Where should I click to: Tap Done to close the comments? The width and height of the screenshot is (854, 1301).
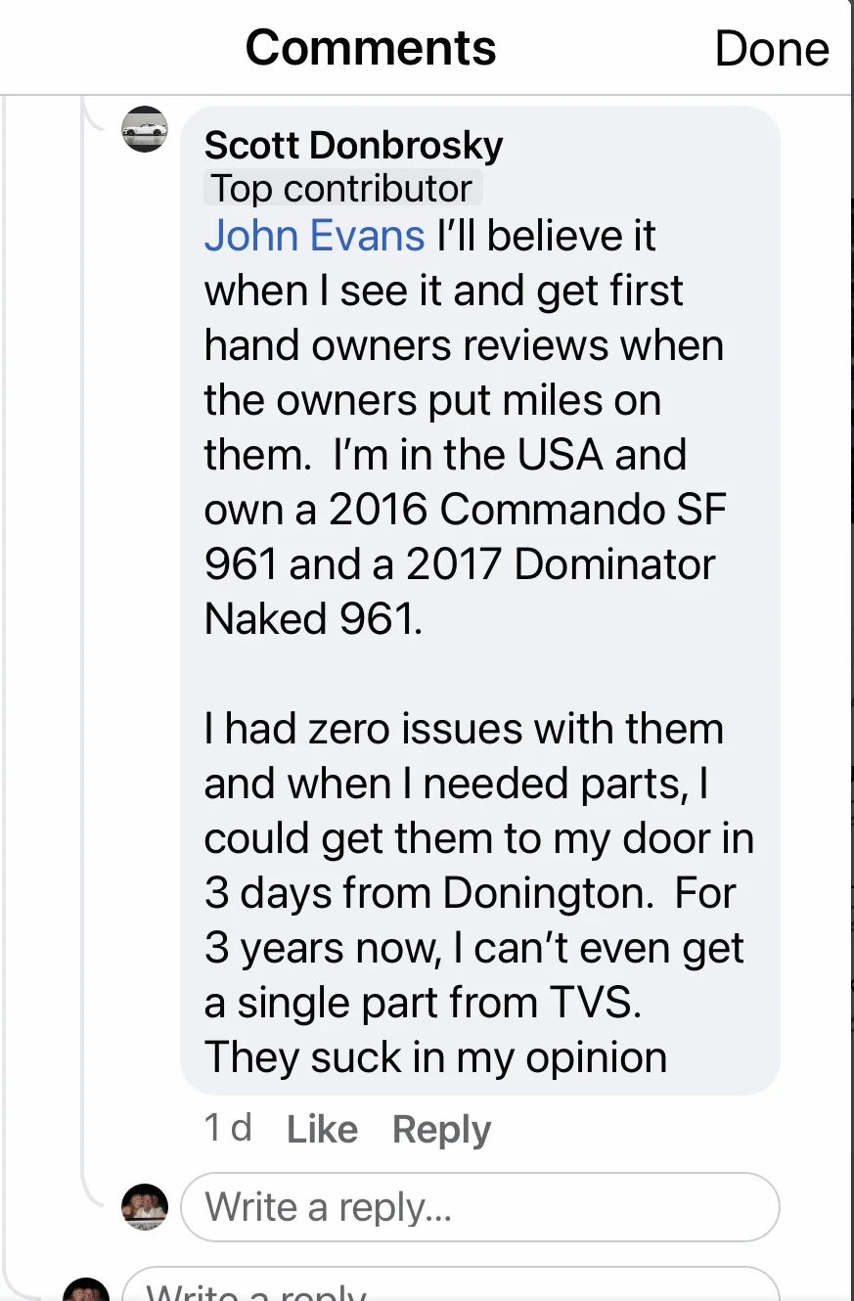(771, 49)
